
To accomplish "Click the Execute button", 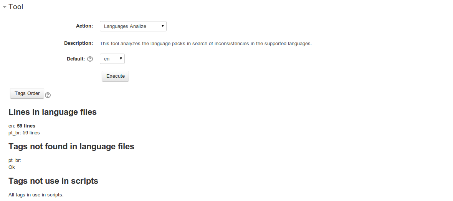I will point(115,76).
